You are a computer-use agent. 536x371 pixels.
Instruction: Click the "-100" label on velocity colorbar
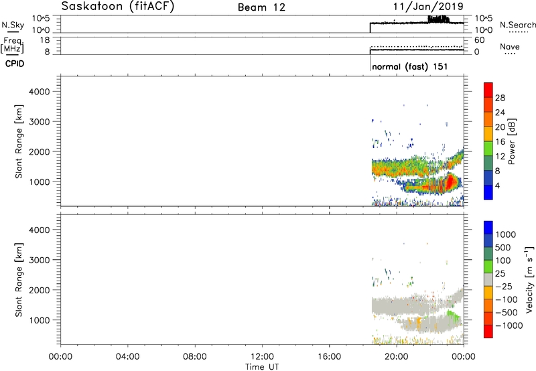tap(507, 299)
